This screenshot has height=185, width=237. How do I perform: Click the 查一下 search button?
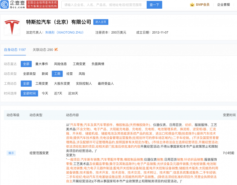[x=154, y=5]
